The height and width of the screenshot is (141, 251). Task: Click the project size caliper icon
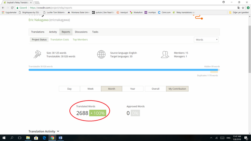click(37, 54)
